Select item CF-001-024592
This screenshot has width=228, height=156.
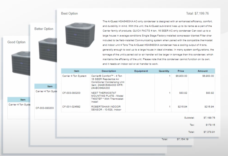71,107
